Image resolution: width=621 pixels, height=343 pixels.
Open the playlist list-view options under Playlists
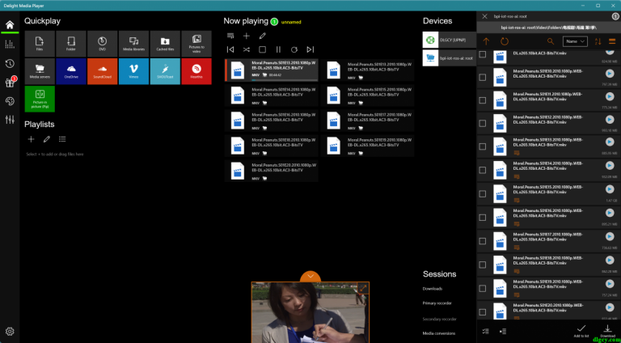(x=62, y=140)
